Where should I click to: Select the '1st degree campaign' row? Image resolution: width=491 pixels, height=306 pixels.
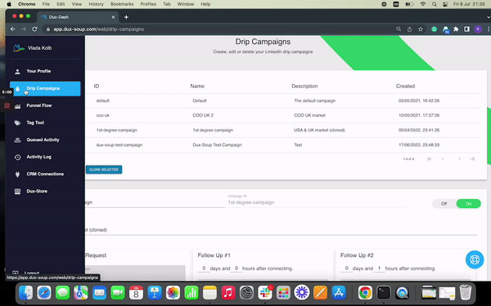(x=283, y=131)
